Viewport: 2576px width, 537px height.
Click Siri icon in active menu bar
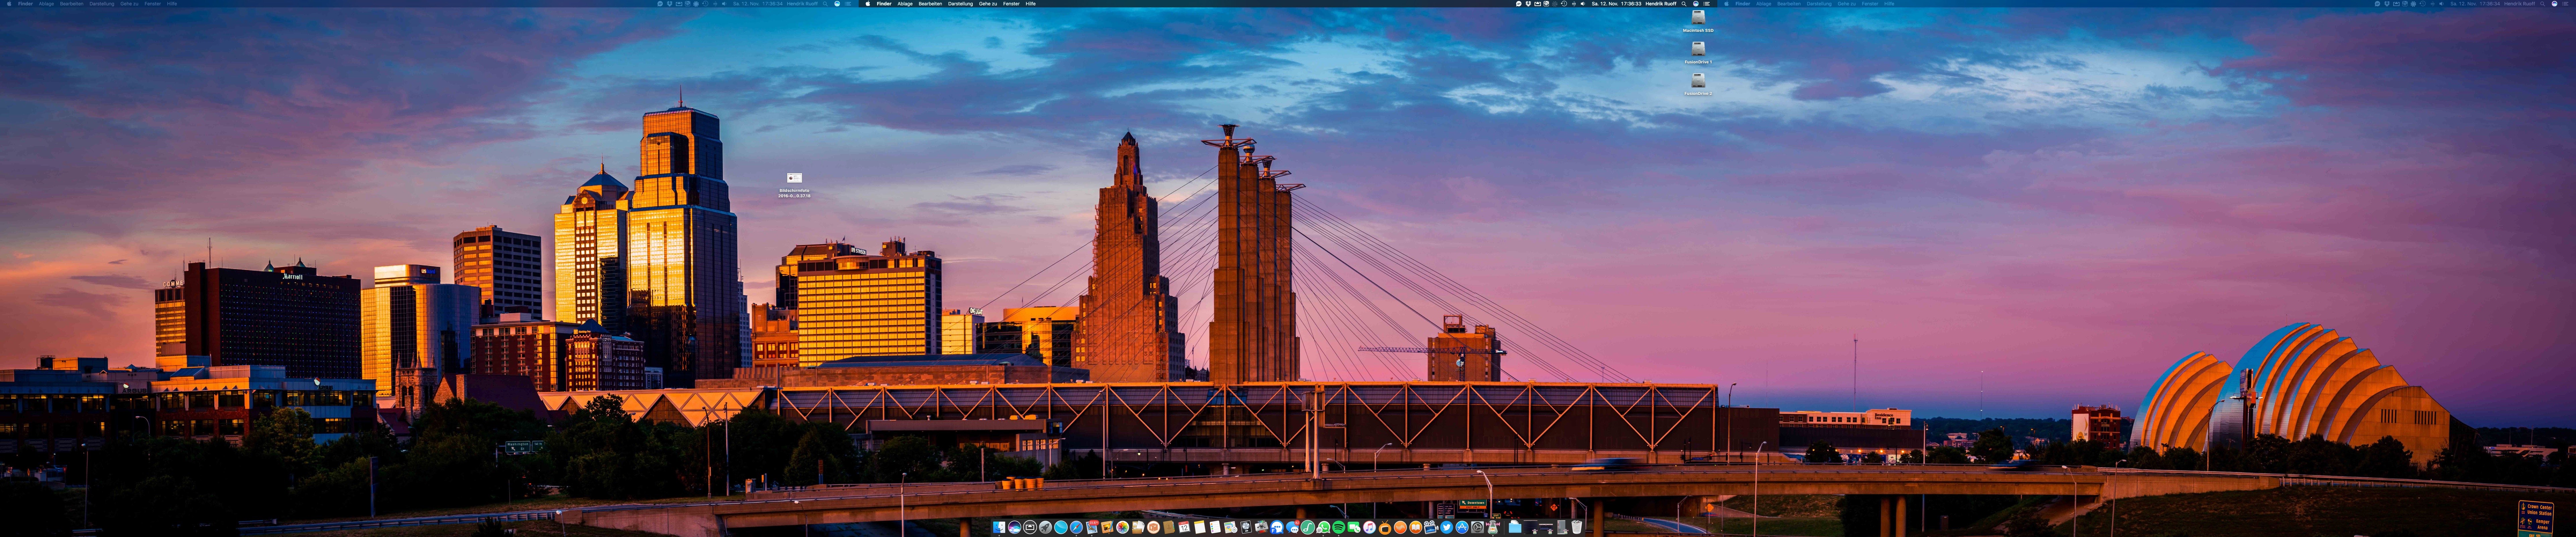(1696, 4)
